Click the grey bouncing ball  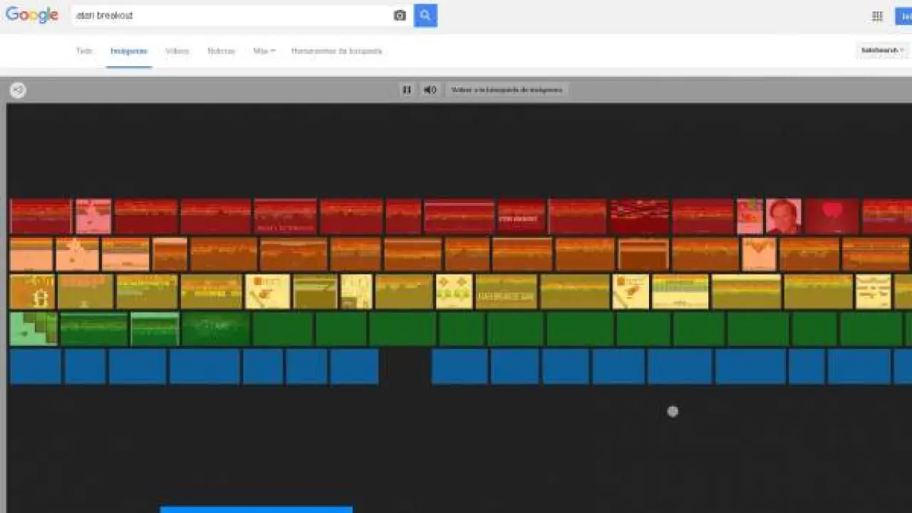click(673, 411)
